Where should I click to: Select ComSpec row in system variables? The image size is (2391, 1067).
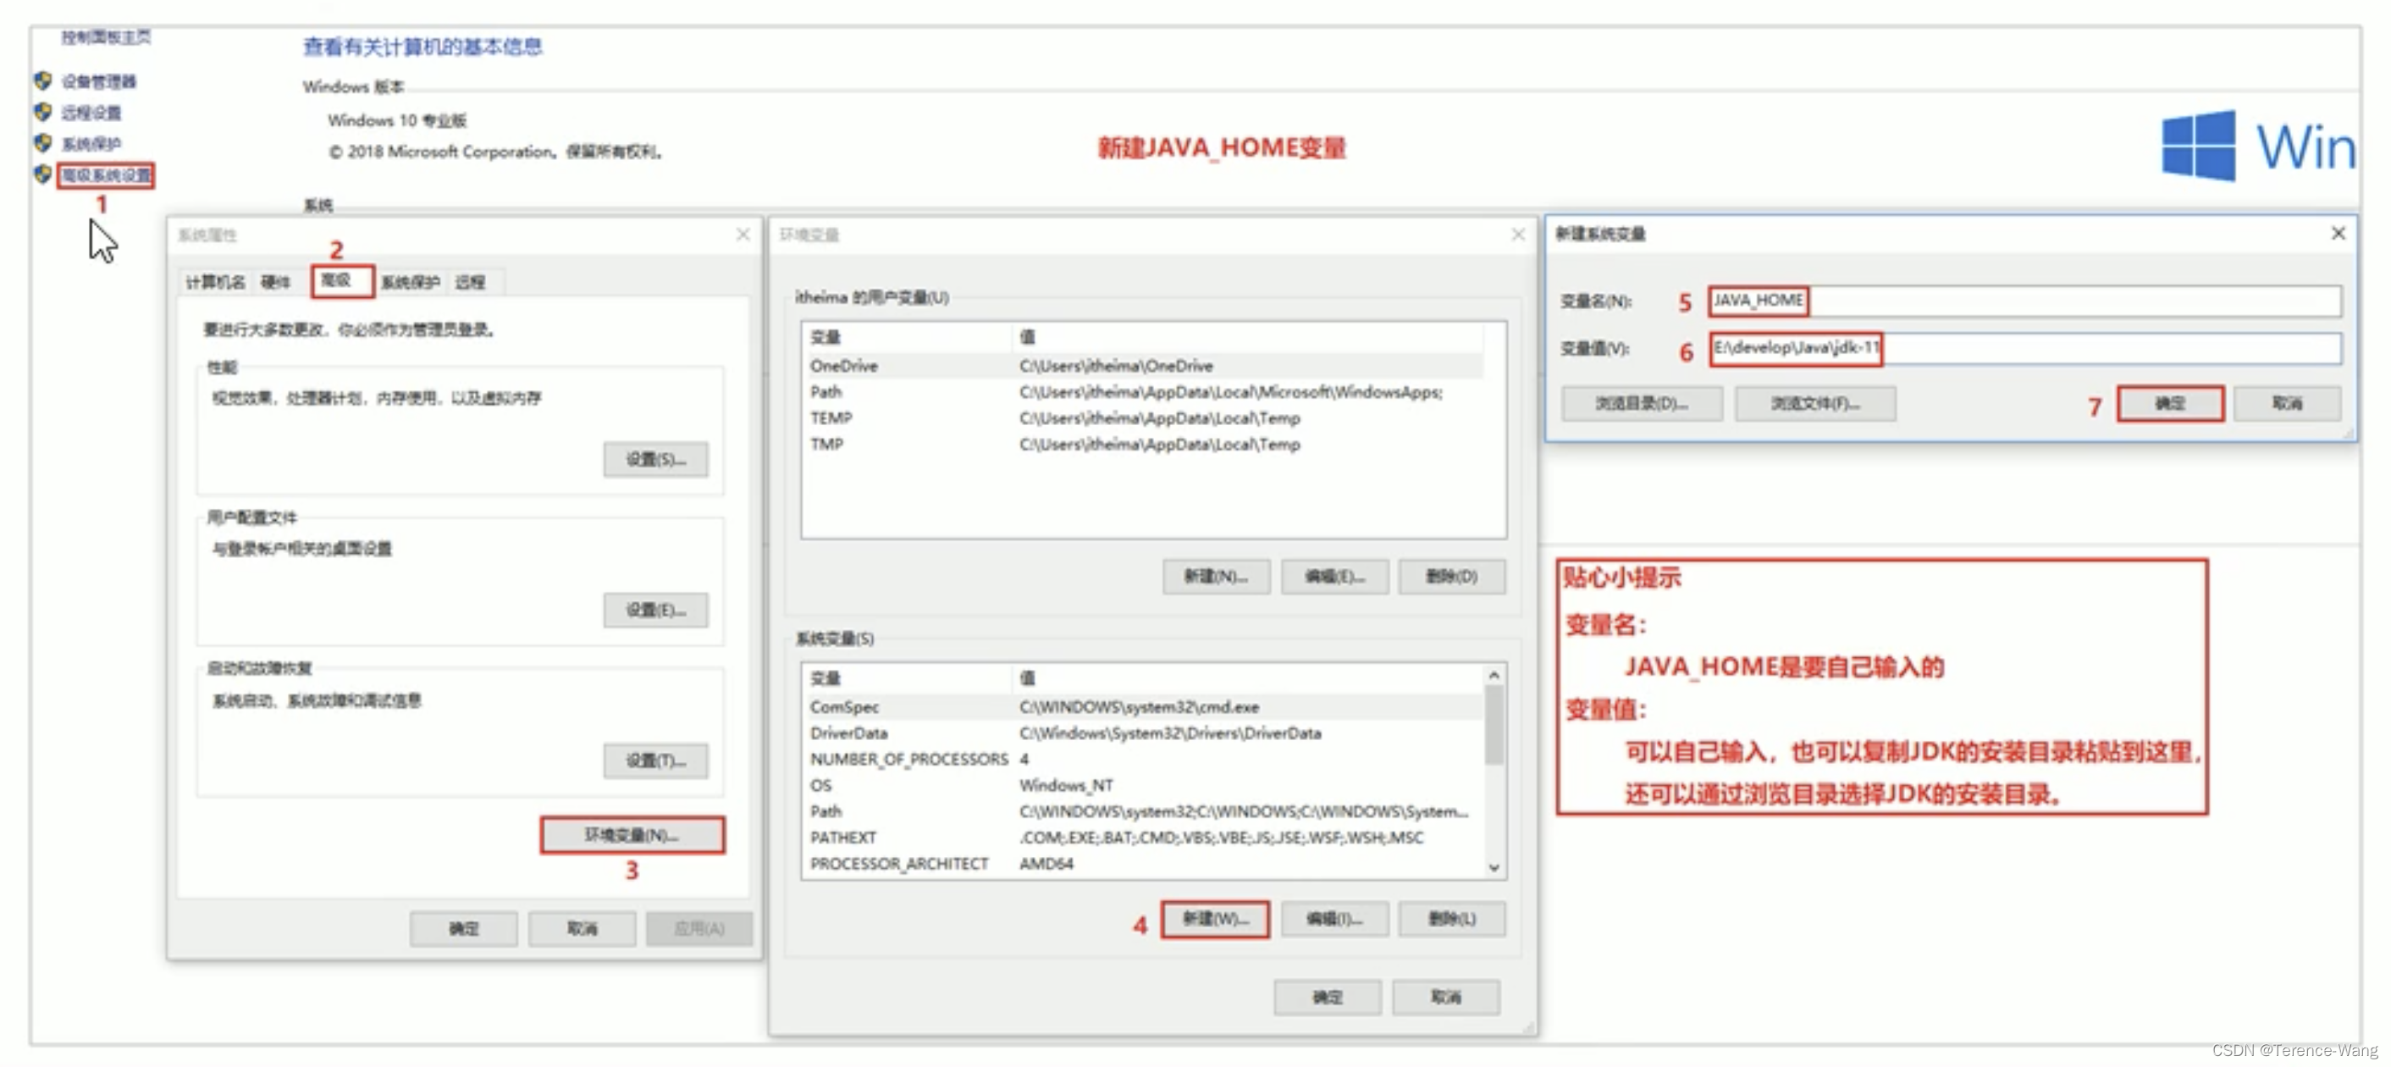click(1144, 707)
